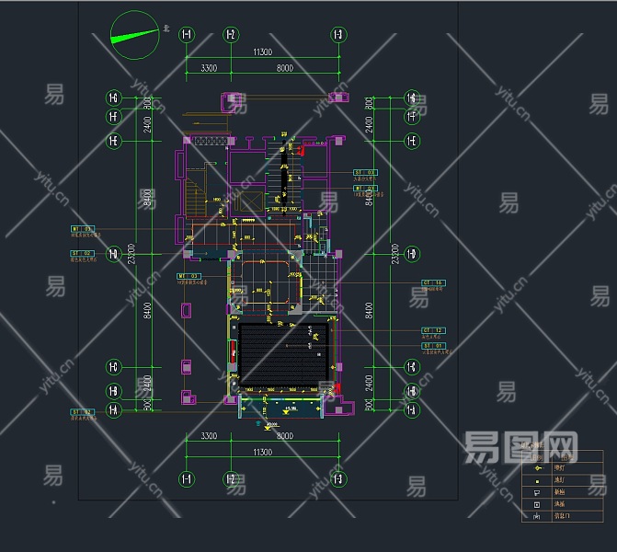
Task: Click square-with-dot symbol in legend
Action: pyautogui.click(x=537, y=504)
